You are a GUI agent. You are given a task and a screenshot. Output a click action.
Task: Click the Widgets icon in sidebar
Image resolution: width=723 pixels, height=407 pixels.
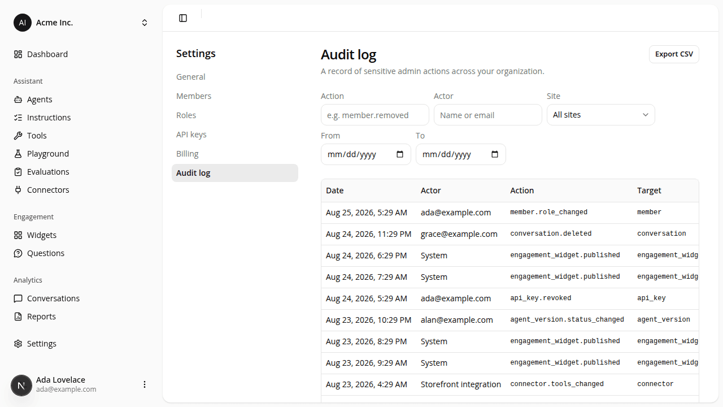(x=18, y=235)
